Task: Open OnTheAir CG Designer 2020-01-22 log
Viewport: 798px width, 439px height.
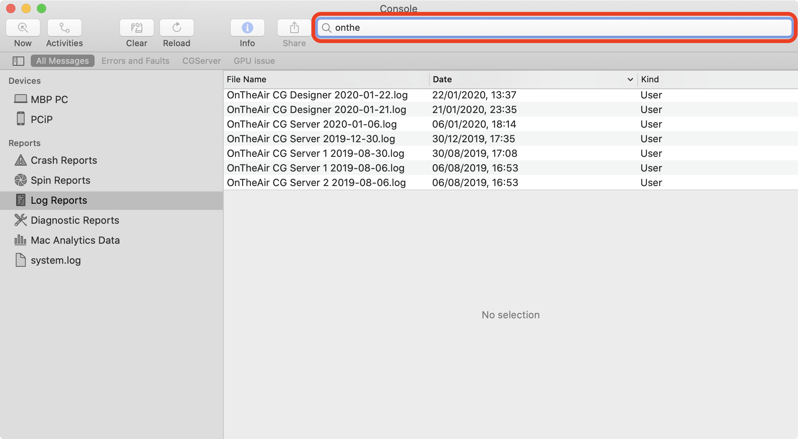Action: coord(317,95)
